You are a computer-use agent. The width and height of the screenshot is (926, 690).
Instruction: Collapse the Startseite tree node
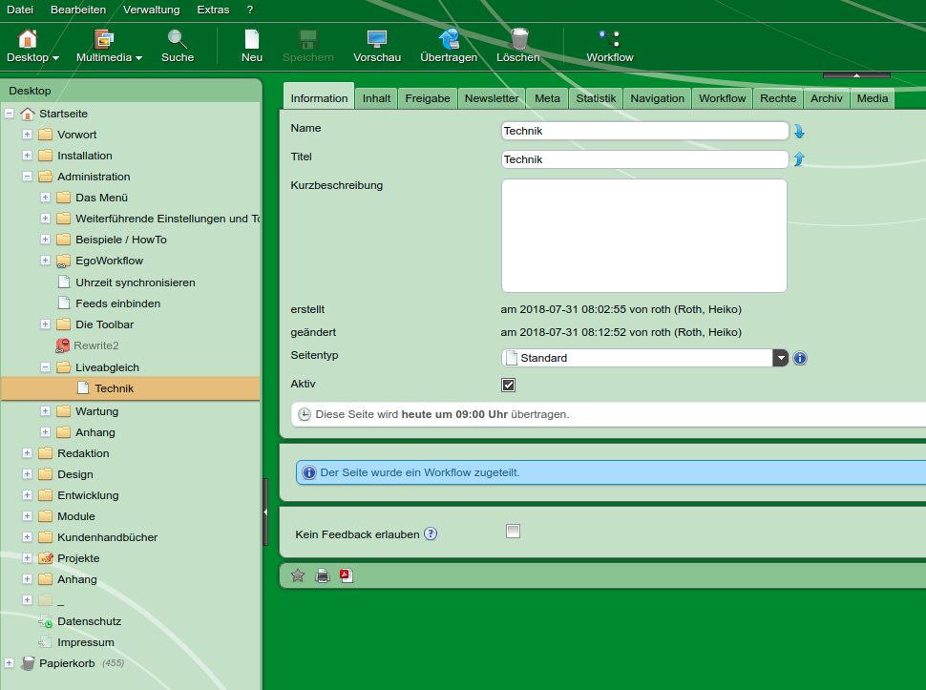(x=9, y=114)
